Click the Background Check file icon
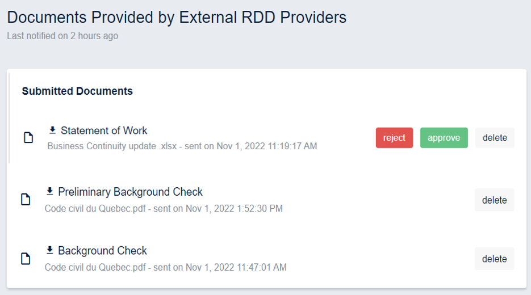 tap(26, 259)
